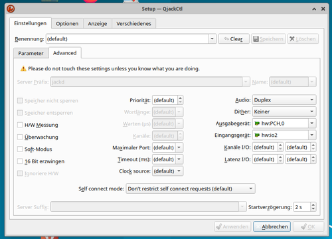Select the Parameter sub-tab
This screenshot has height=239, width=332.
pyautogui.click(x=31, y=53)
